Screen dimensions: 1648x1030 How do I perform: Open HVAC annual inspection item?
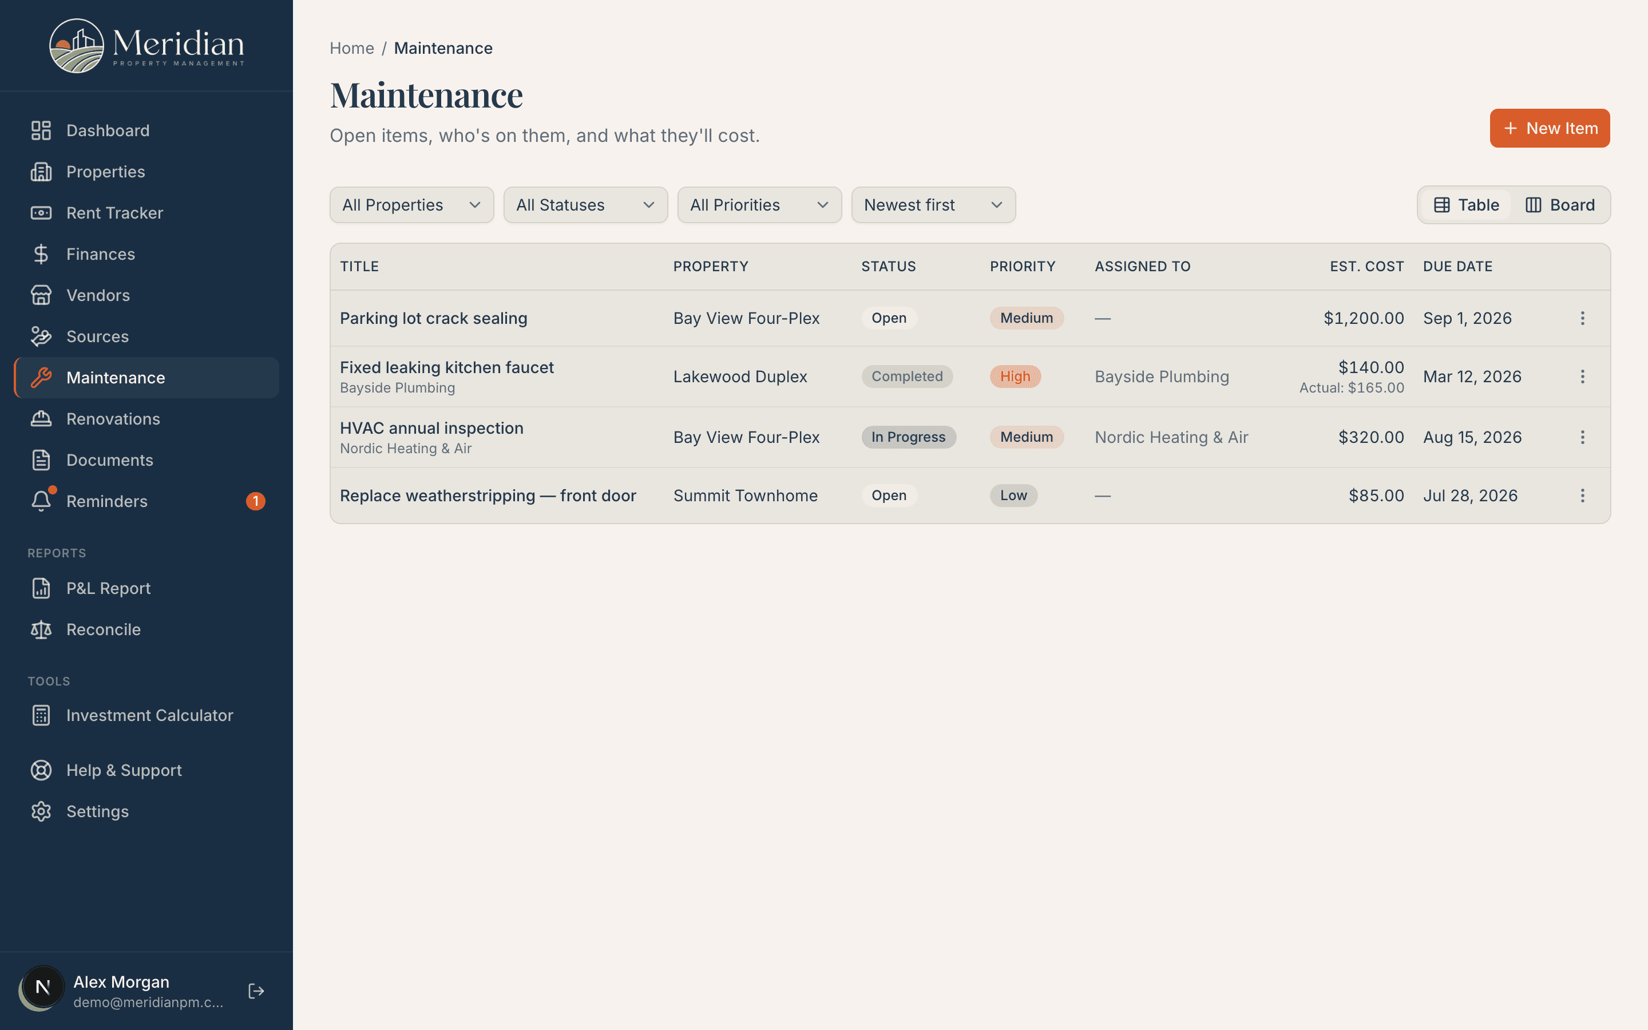[431, 428]
